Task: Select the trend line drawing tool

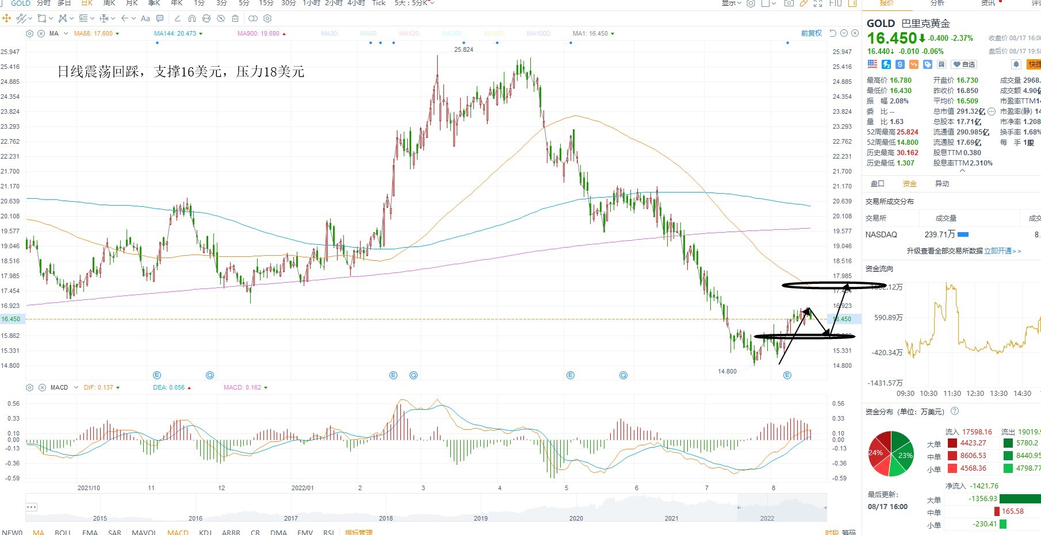Action: tap(177, 18)
